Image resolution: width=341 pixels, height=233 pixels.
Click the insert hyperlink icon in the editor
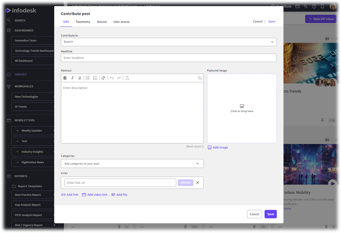click(103, 78)
